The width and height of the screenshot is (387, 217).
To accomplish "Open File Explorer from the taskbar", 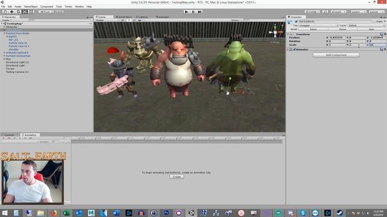I will (41, 213).
